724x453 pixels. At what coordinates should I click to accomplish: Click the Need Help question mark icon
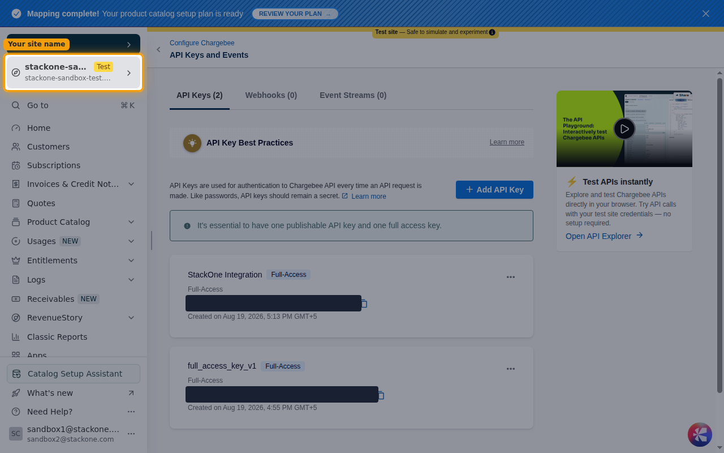(16, 412)
